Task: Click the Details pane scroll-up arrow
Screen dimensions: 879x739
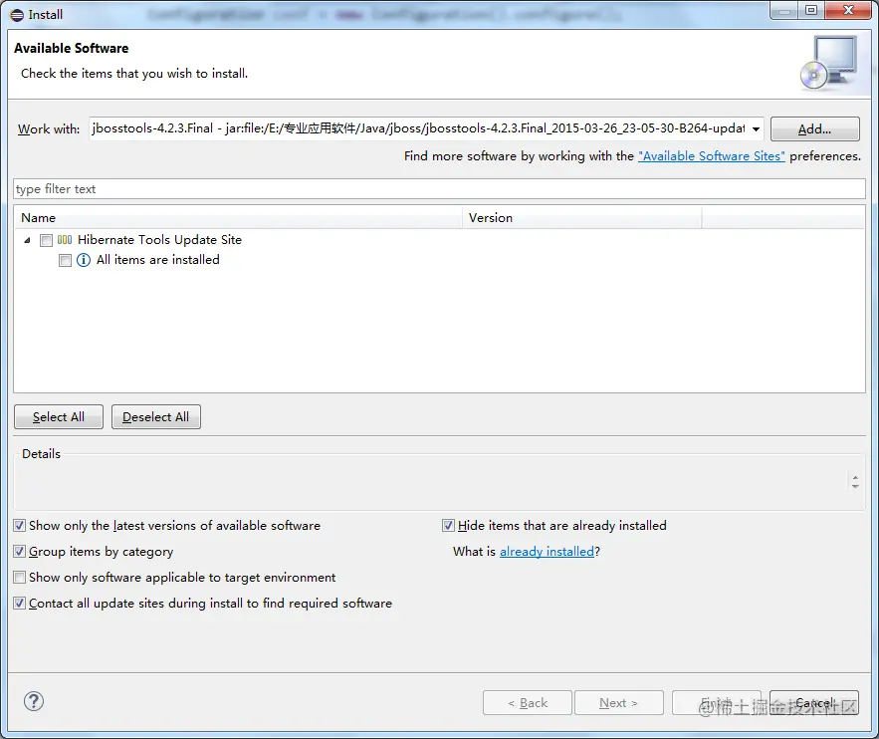Action: coord(854,476)
